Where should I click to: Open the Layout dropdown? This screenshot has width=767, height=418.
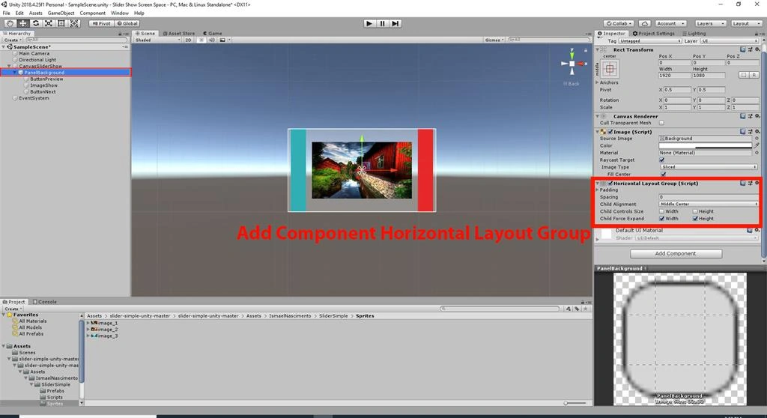[745, 23]
